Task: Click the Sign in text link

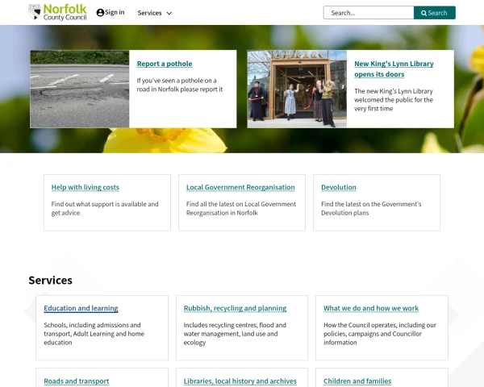Action: click(x=115, y=13)
